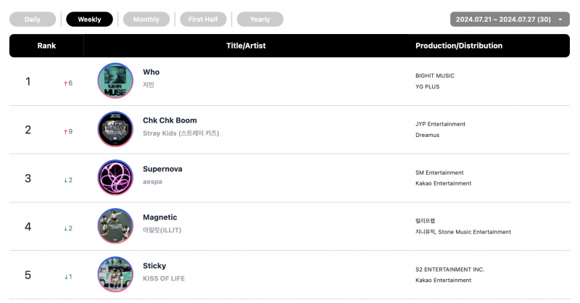Switch to the Yearly chart tab

[260, 20]
